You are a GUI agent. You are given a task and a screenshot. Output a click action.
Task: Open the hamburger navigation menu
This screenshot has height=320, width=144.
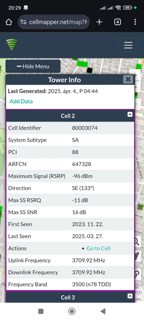pyautogui.click(x=128, y=45)
